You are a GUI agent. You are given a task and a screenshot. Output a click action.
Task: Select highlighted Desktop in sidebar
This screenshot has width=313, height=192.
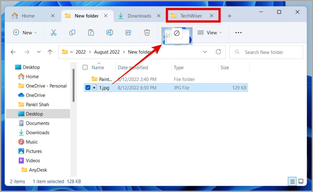coord(38,114)
